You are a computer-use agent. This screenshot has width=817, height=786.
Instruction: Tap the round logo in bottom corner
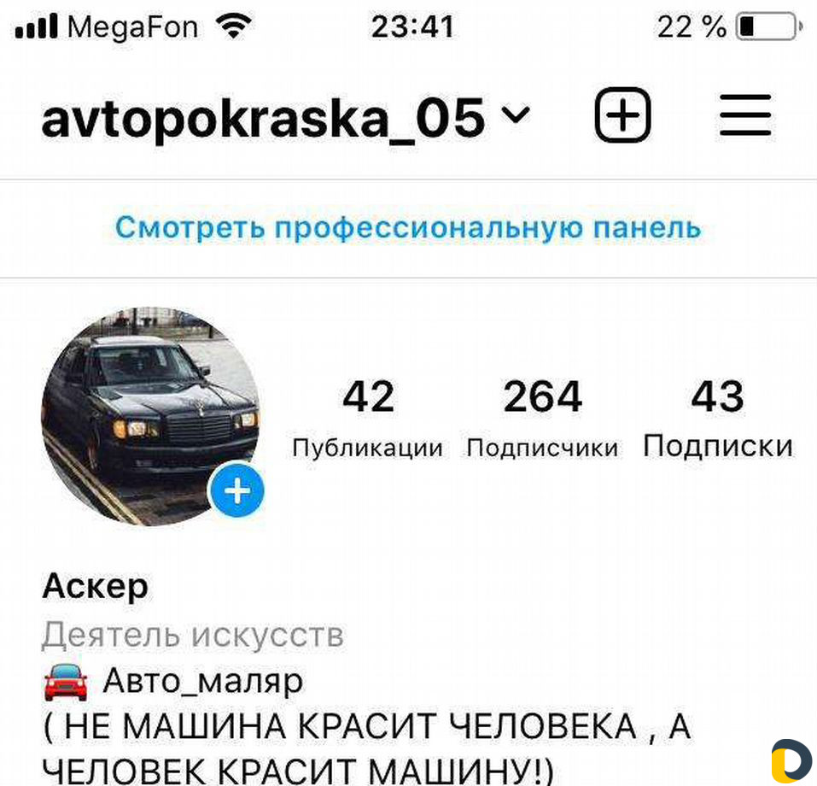pyautogui.click(x=791, y=761)
